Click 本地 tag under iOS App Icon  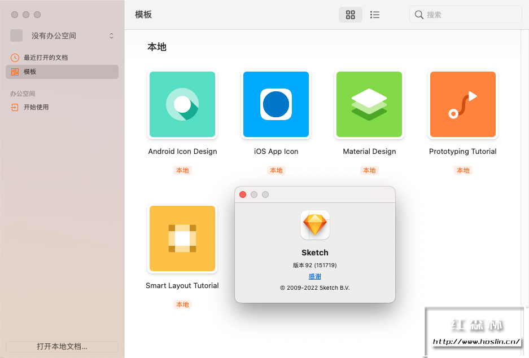pos(276,170)
